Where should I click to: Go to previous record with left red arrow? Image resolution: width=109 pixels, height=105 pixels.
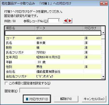click(65, 21)
